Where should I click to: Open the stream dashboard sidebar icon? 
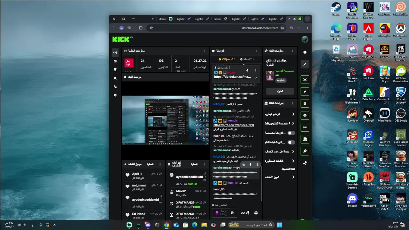point(115,52)
